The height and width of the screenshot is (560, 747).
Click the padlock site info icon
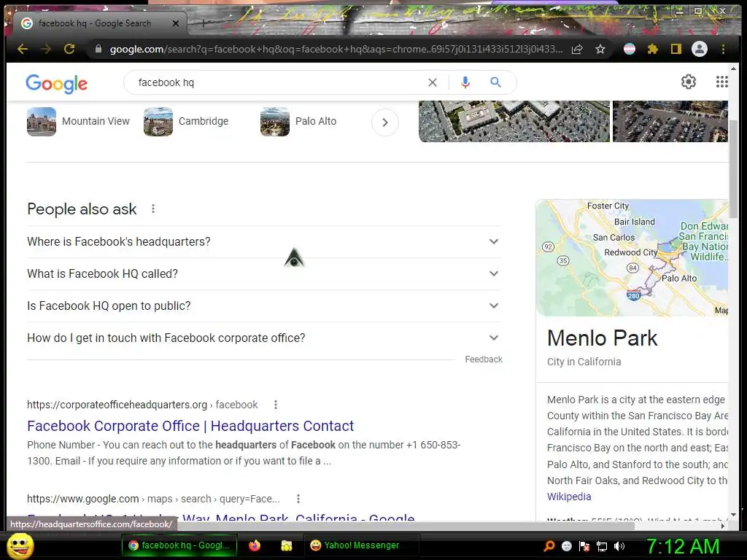tap(98, 49)
